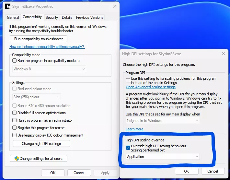Viewport: 230px width, 180px height.
Task: Go to the Details tab
Action: (67, 18)
